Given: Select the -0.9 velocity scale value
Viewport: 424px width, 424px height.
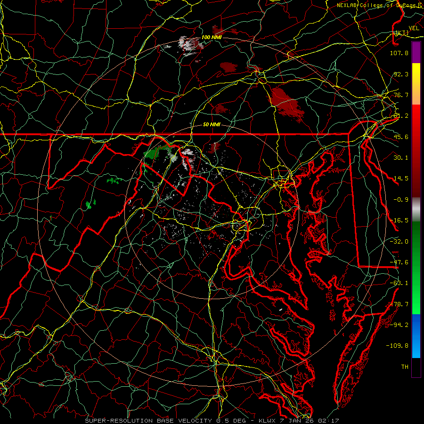Looking at the screenshot, I should pyautogui.click(x=401, y=200).
